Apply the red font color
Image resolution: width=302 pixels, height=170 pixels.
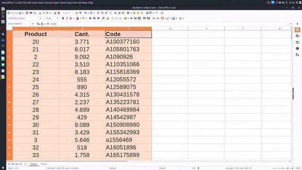click(77, 18)
